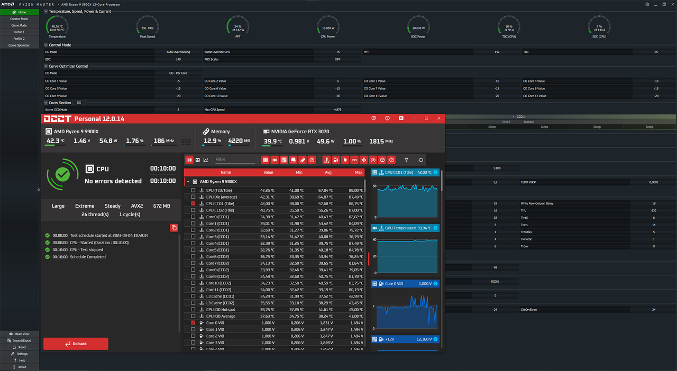Image resolution: width=677 pixels, height=371 pixels.
Task: Open OCCT title bar help icon
Action: (x=387, y=118)
